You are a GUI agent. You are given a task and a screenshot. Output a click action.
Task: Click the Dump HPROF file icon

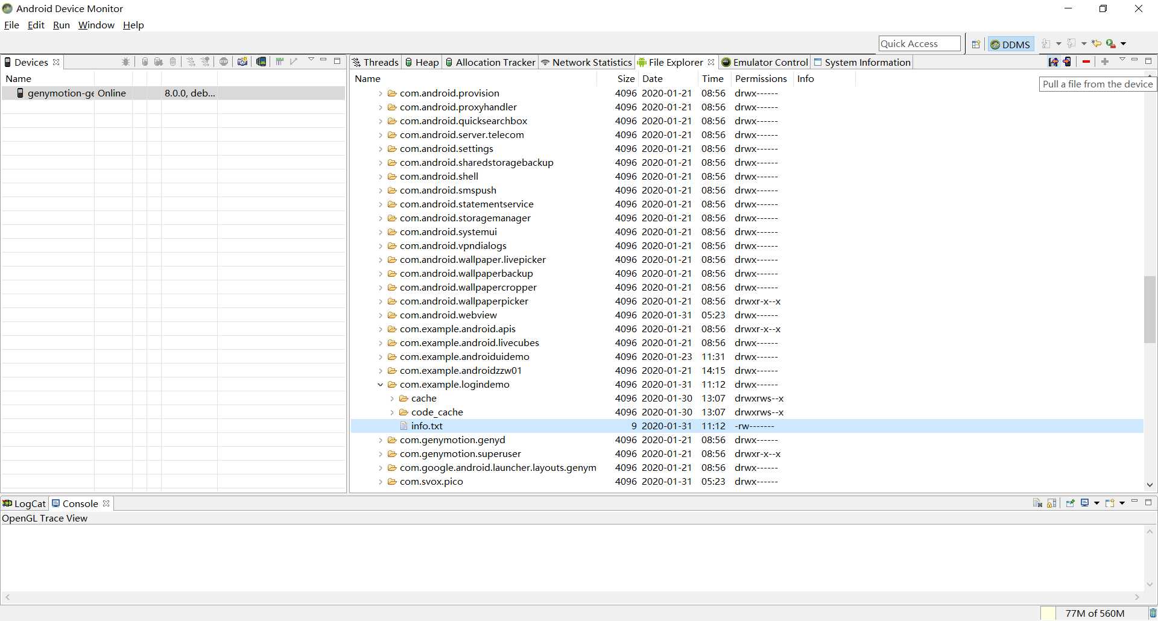pyautogui.click(x=159, y=61)
